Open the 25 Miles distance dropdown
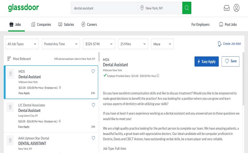Image resolution: width=248 pixels, height=153 pixels. click(133, 44)
